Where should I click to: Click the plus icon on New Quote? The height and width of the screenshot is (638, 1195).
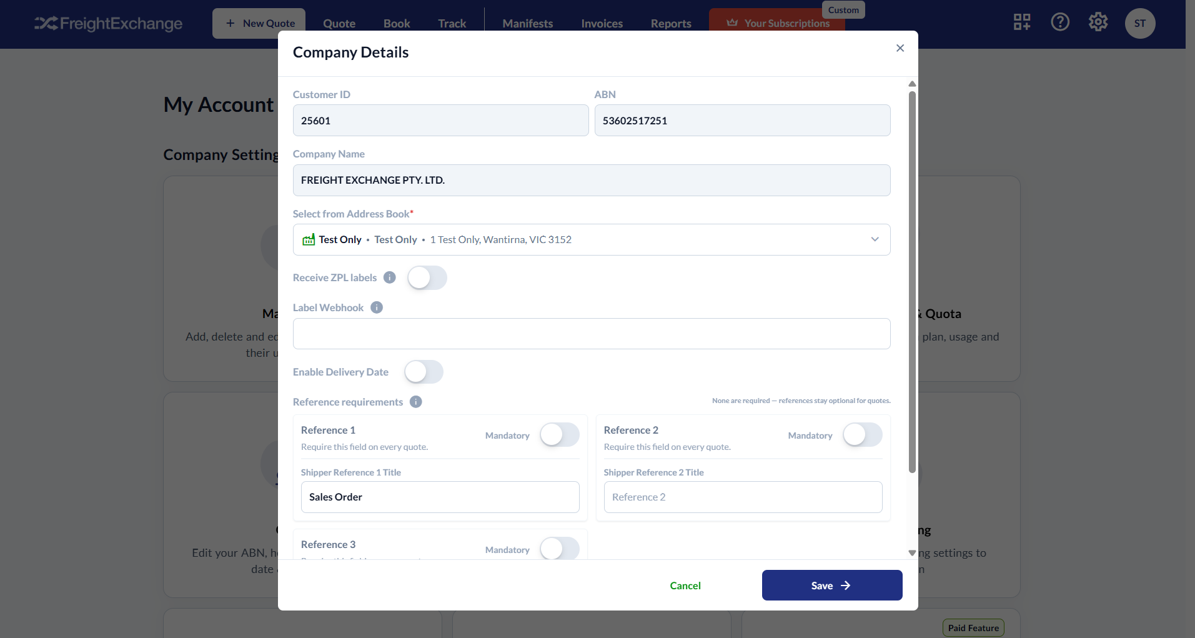pyautogui.click(x=231, y=23)
